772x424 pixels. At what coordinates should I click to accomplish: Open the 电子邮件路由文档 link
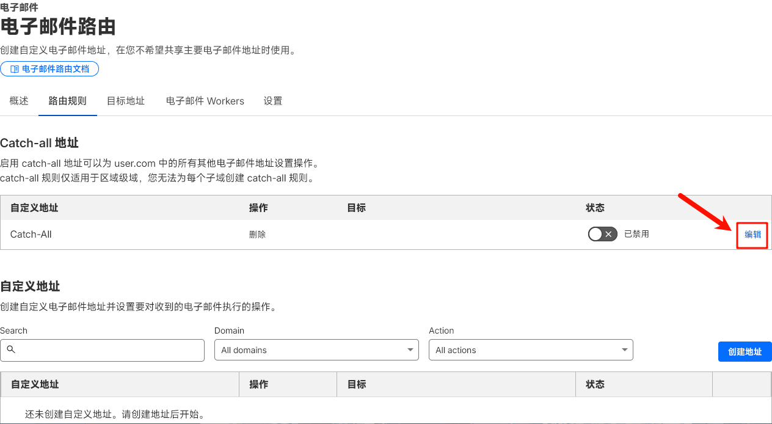coord(49,69)
